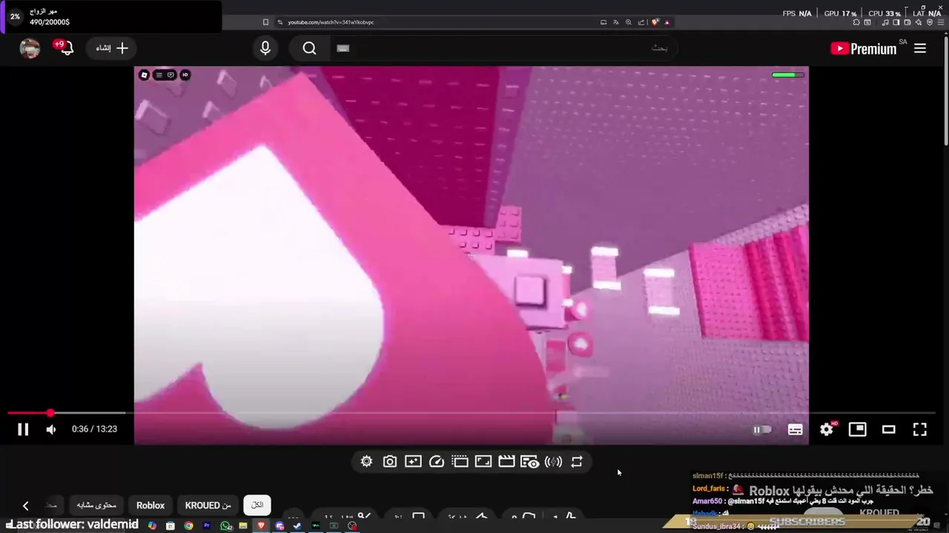Viewport: 949px width, 533px height.
Task: Switch to miniplayer mode
Action: (x=858, y=429)
